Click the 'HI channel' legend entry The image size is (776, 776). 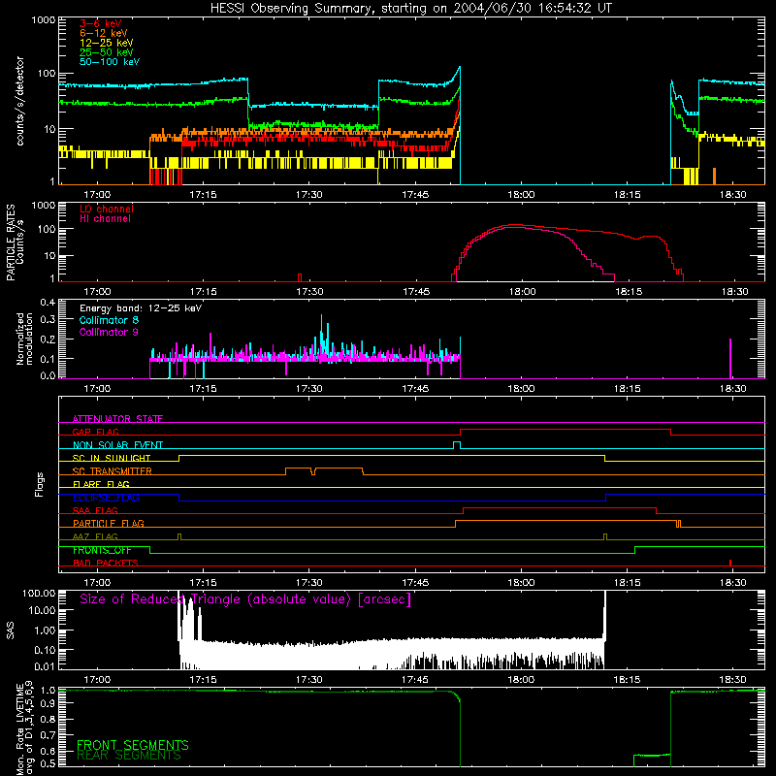(106, 219)
